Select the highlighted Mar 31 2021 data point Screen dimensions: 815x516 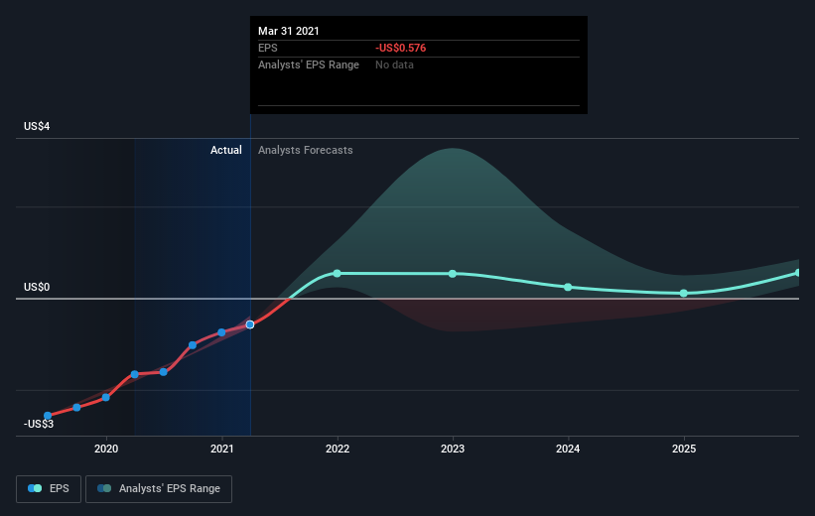250,324
